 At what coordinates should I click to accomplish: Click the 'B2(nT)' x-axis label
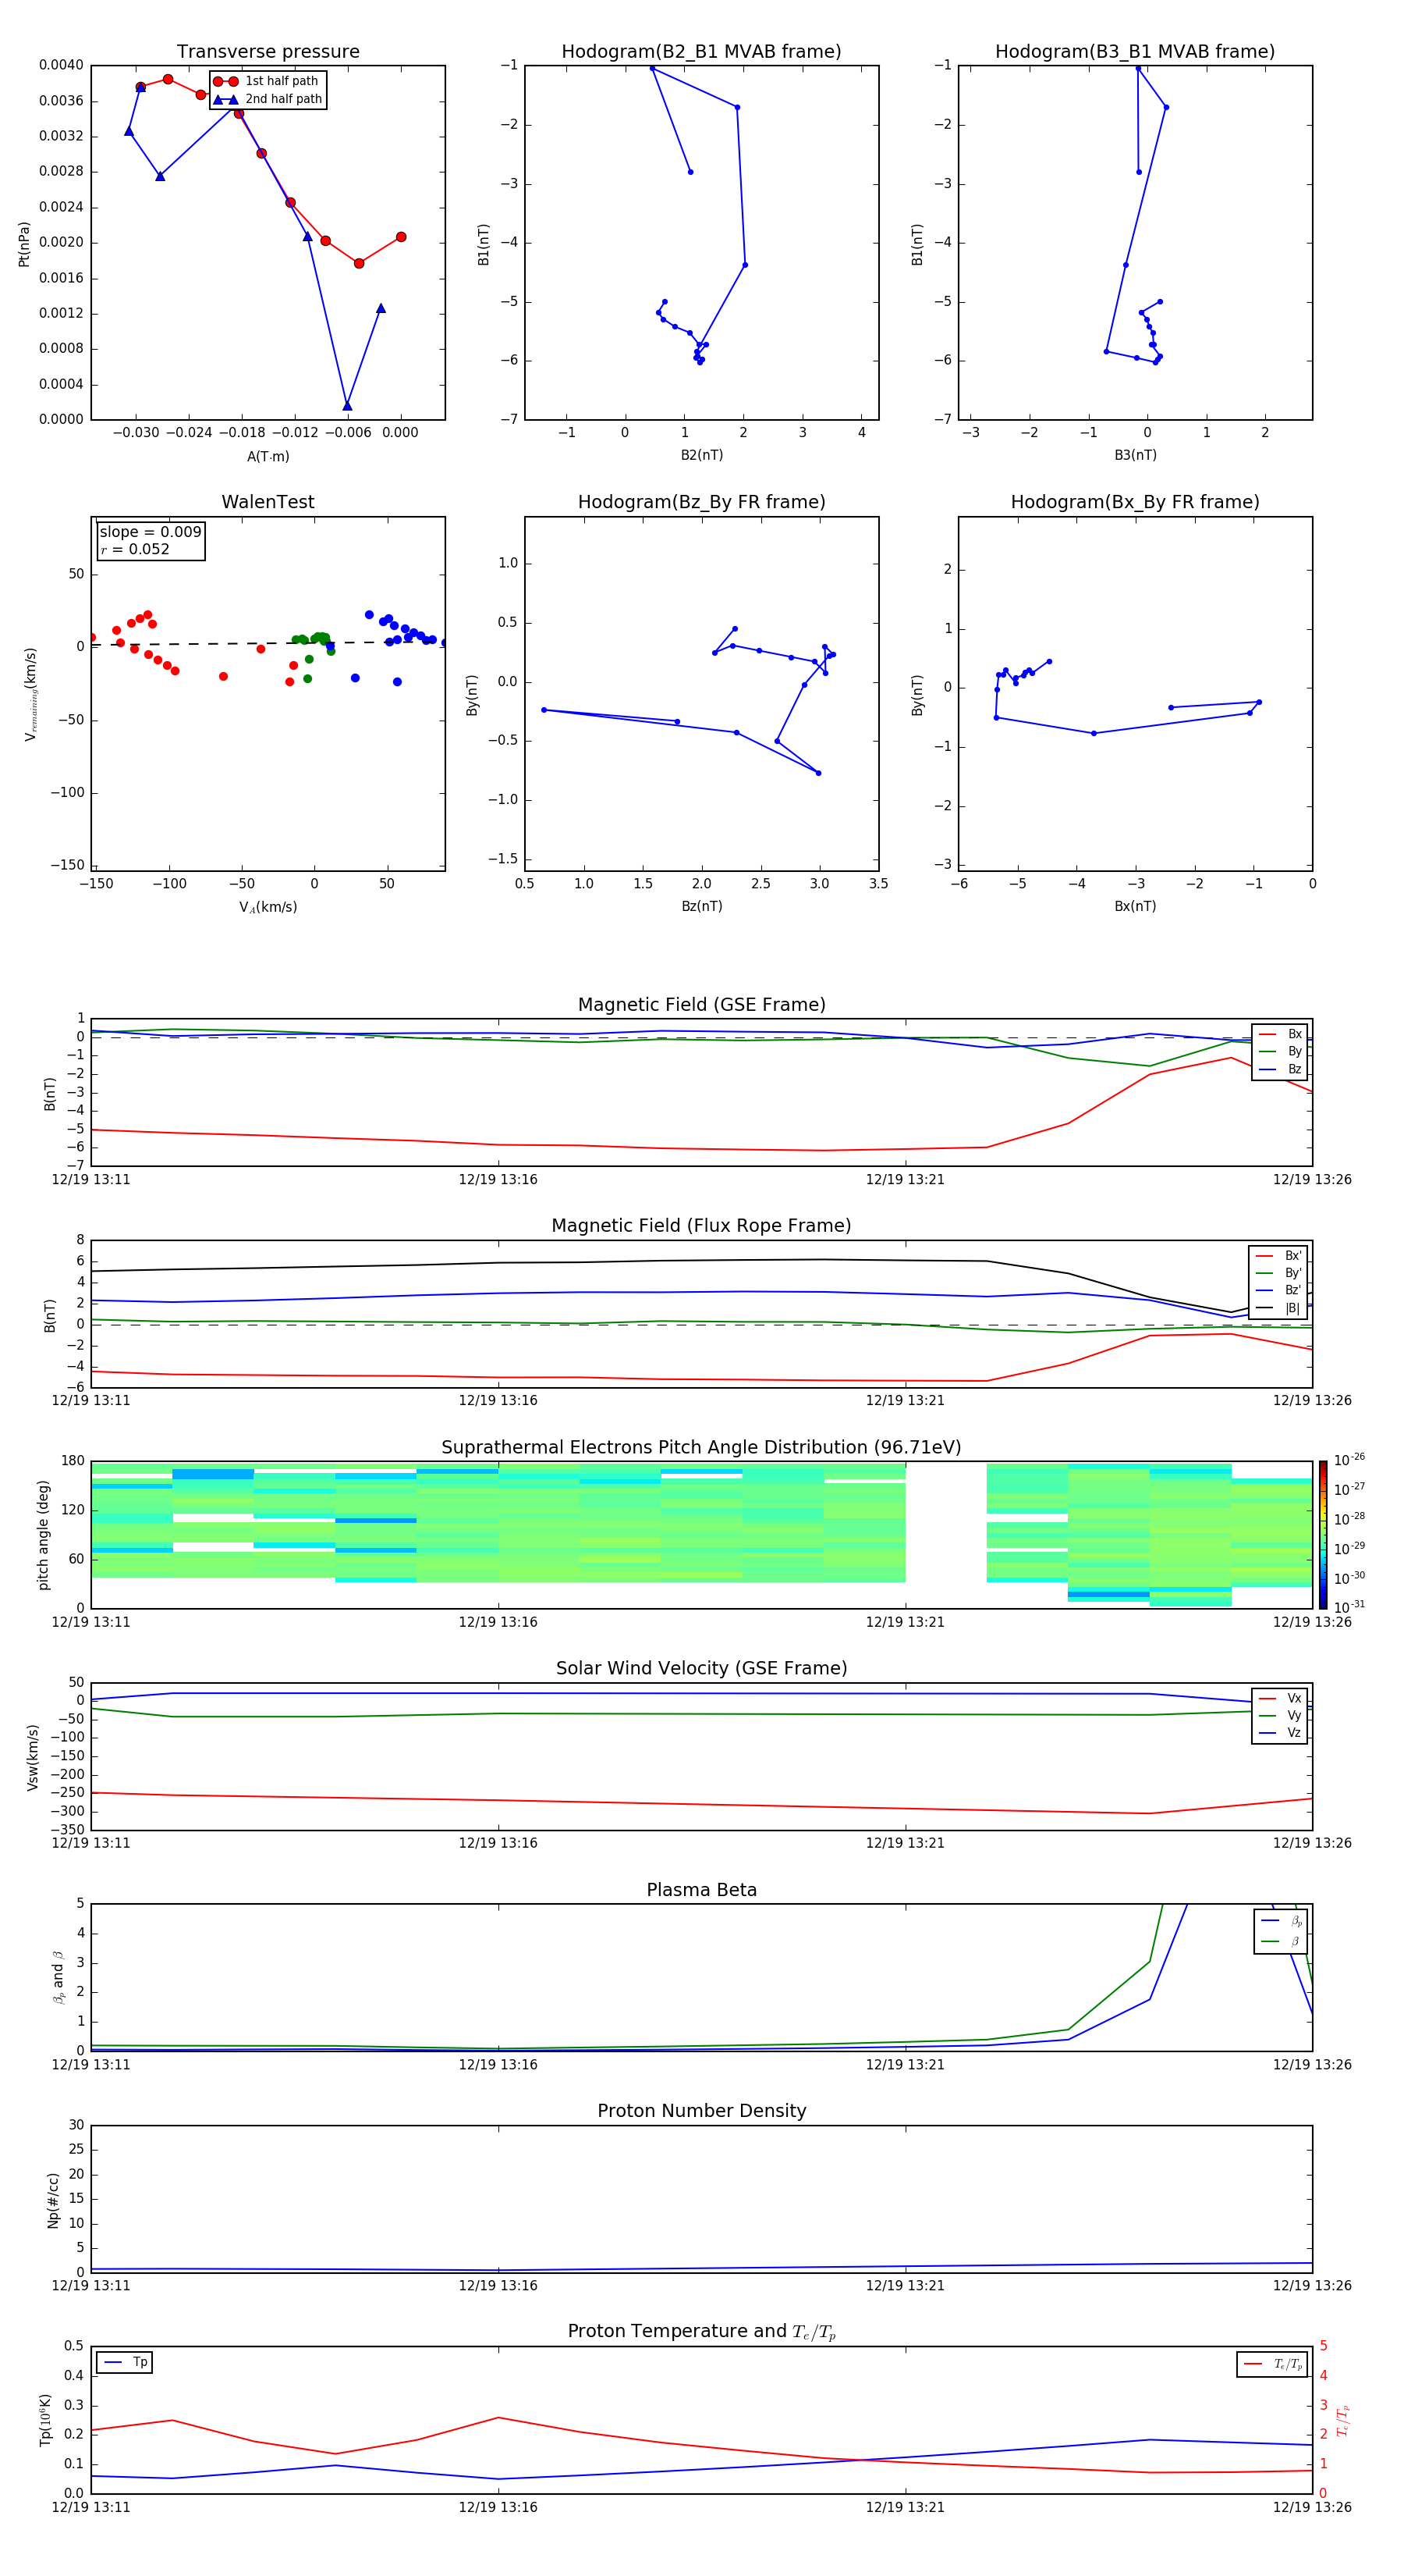coord(701,455)
